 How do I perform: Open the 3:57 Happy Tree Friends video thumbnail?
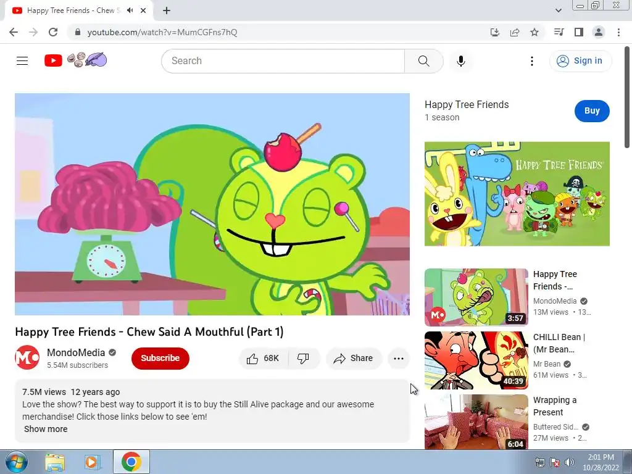[476, 297]
